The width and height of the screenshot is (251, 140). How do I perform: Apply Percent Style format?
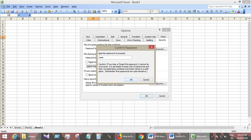pos(199,11)
